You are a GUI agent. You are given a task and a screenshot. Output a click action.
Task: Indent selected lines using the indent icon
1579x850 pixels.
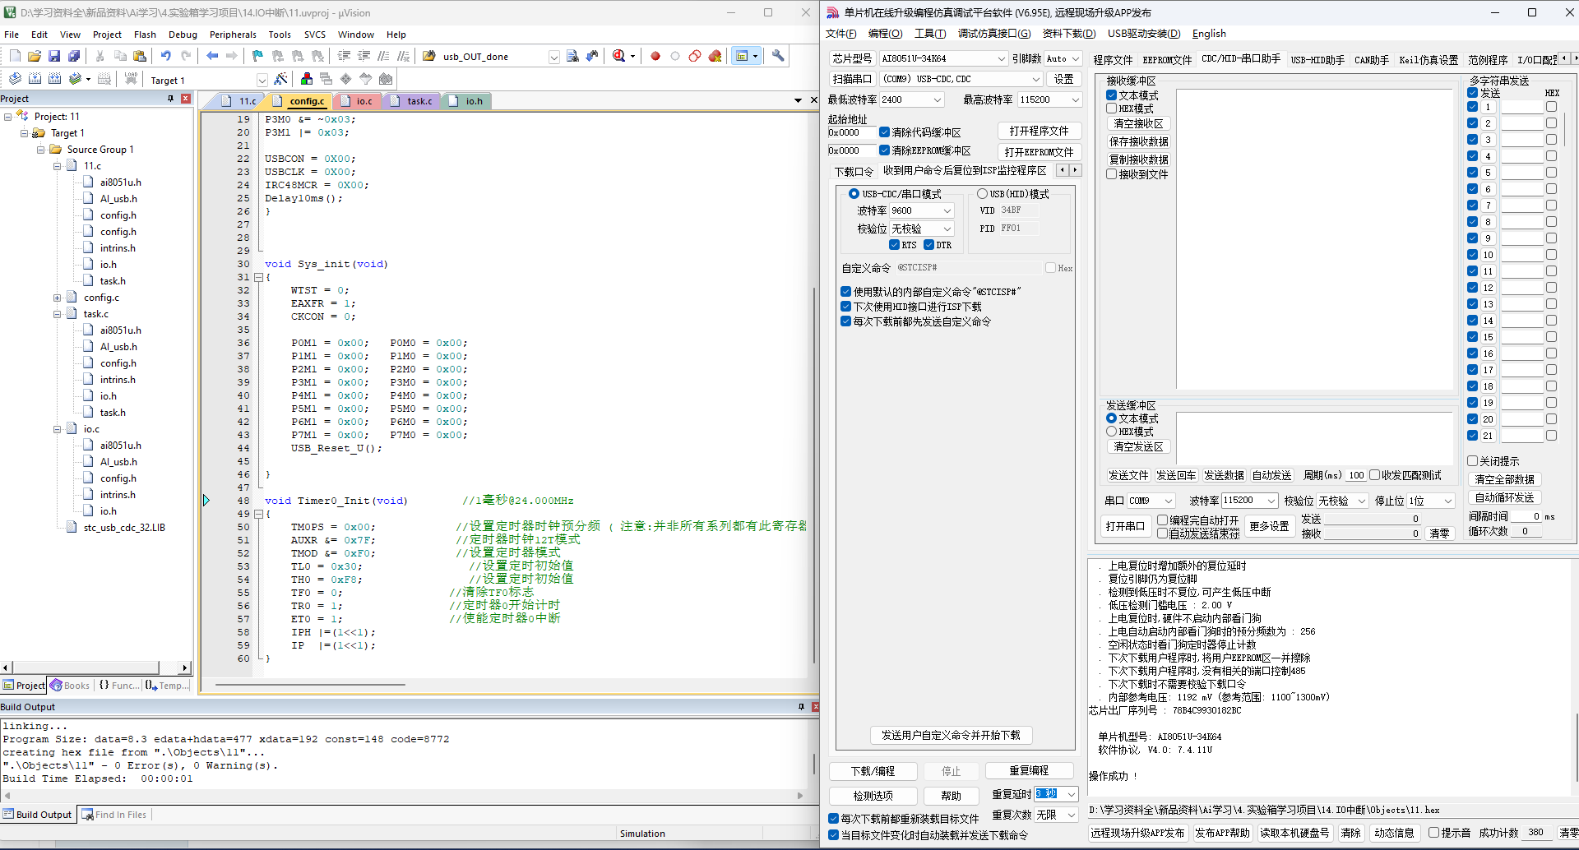[x=344, y=56]
